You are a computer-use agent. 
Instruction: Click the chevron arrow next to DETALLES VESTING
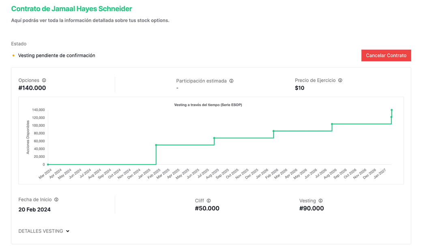68,231
